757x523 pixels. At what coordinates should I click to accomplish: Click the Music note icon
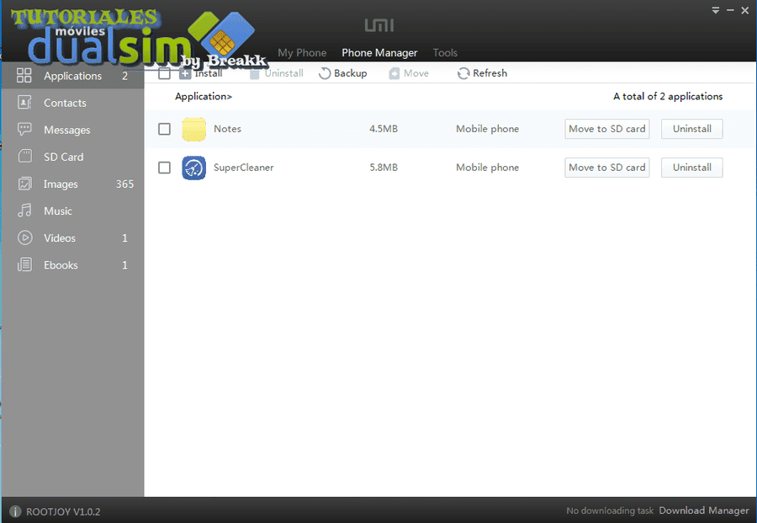(x=24, y=211)
